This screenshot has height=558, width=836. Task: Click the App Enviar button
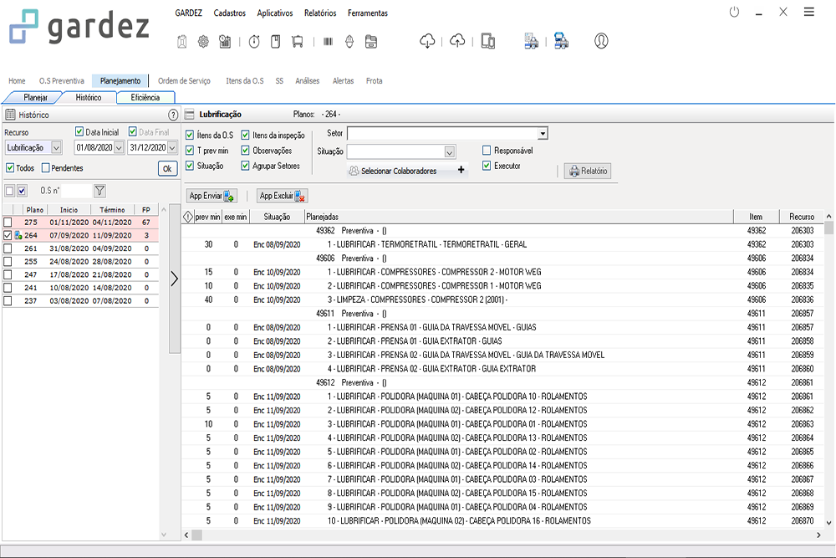(212, 196)
